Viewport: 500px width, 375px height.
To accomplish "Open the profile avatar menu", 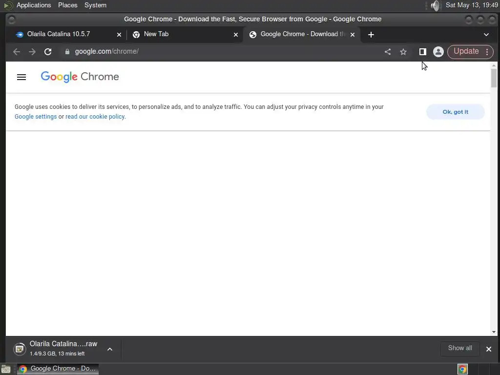I will click(x=438, y=52).
